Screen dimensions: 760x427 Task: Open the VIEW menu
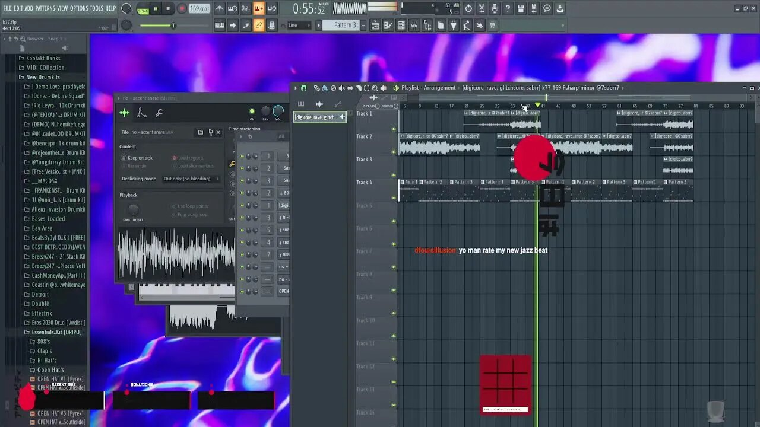coord(62,8)
